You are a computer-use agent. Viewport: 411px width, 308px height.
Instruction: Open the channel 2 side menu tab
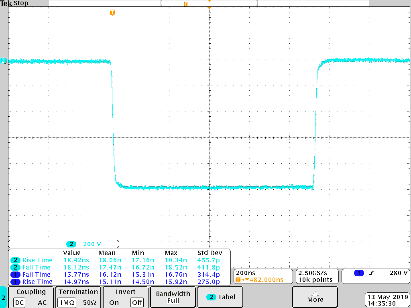point(4,298)
